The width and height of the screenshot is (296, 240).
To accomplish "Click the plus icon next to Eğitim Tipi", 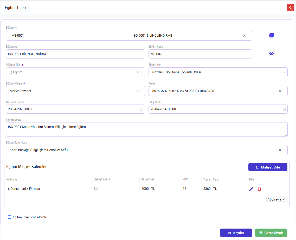I will (22, 65).
